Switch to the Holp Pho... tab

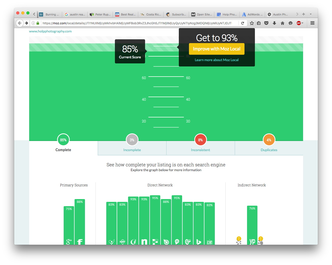227,14
